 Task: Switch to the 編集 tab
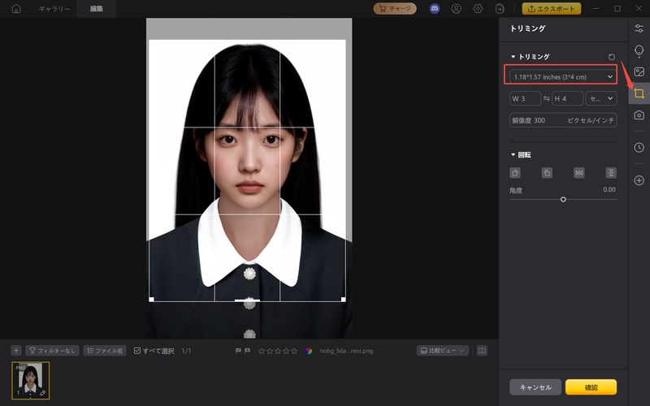pos(96,9)
